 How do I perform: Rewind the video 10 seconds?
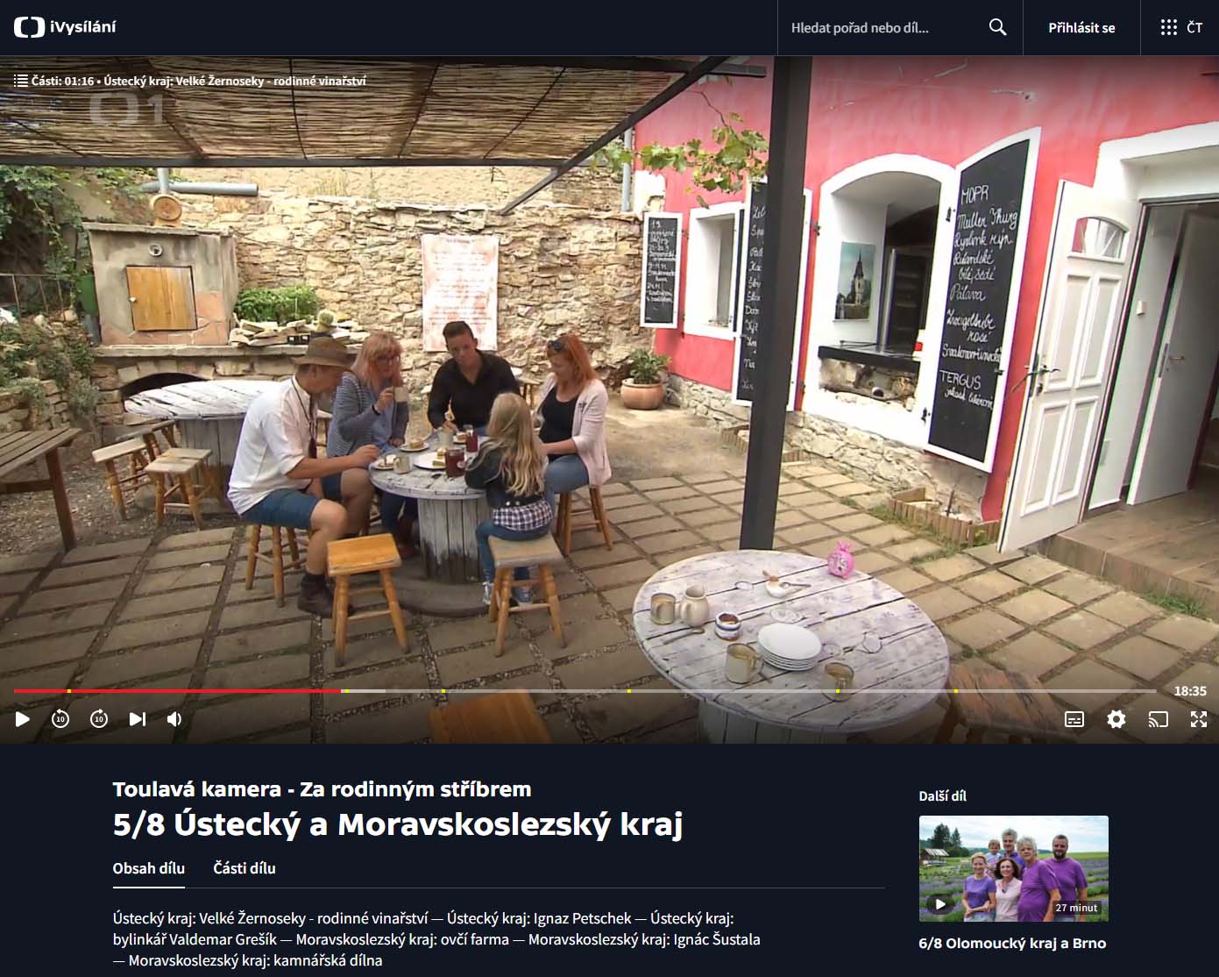(60, 719)
